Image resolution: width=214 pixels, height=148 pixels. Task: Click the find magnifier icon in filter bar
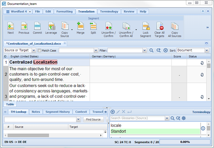(x=151, y=50)
